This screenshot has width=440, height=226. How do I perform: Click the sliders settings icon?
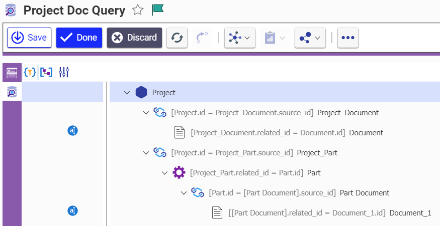64,73
